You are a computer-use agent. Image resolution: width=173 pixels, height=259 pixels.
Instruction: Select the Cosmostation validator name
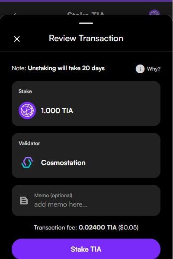[63, 163]
